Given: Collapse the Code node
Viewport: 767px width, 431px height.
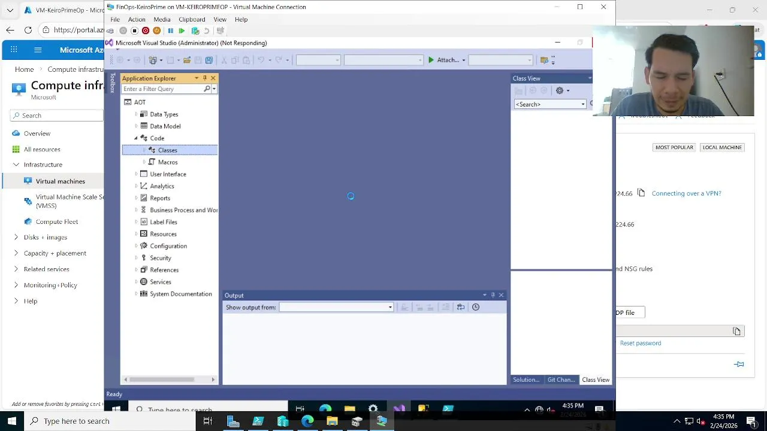Looking at the screenshot, I should (136, 138).
